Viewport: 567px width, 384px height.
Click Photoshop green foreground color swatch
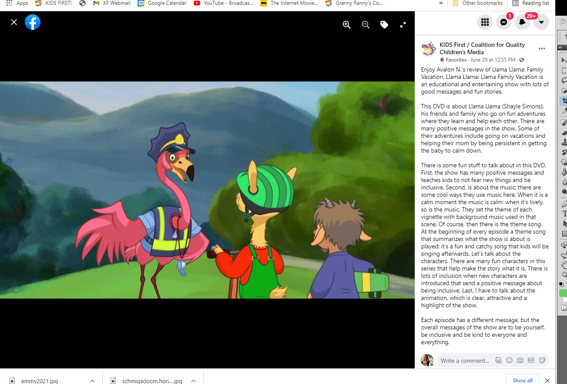tap(563, 293)
